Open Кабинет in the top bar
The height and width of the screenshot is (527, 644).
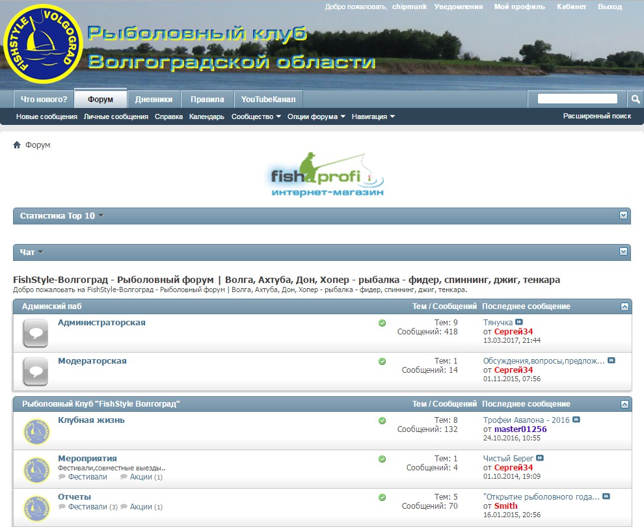point(571,7)
